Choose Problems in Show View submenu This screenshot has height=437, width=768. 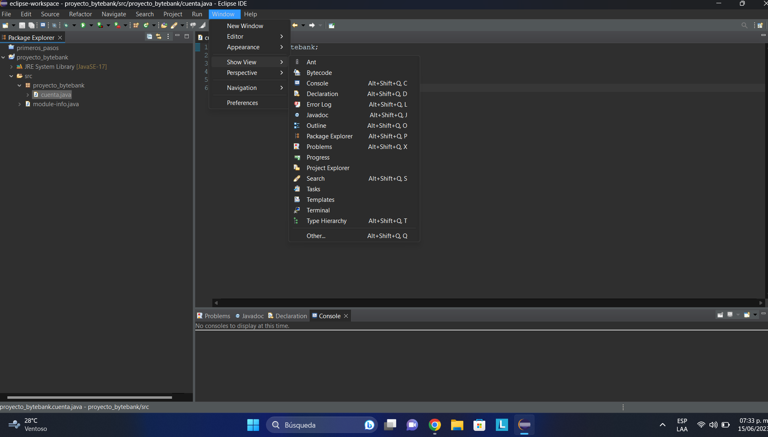[354, 147]
